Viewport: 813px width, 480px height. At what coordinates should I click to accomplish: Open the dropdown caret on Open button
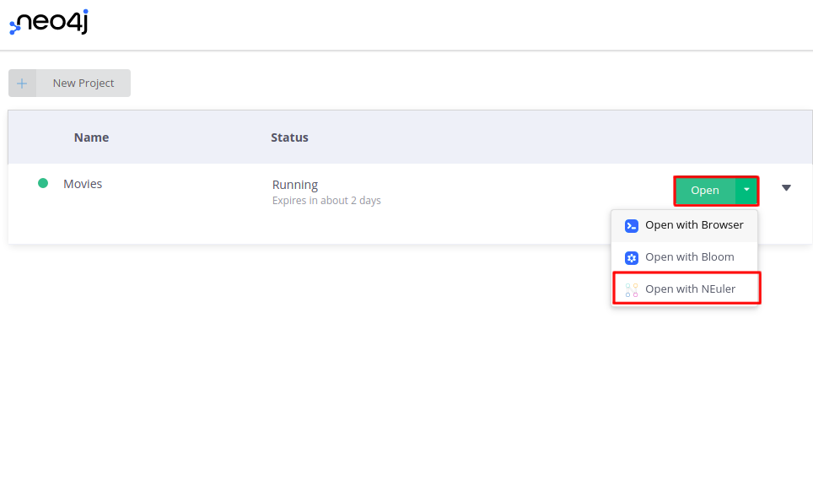746,191
